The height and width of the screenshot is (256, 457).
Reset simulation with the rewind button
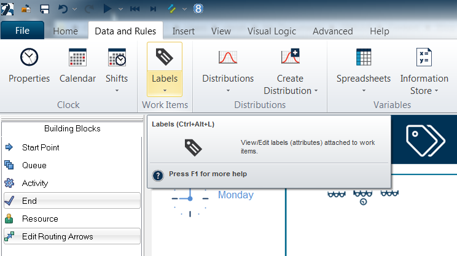[135, 9]
